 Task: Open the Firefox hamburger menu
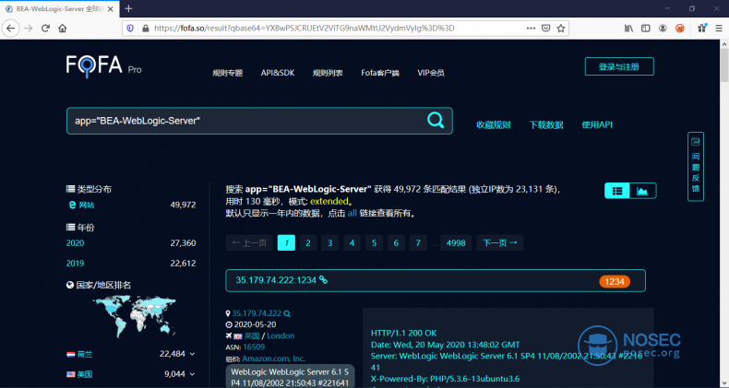[719, 29]
